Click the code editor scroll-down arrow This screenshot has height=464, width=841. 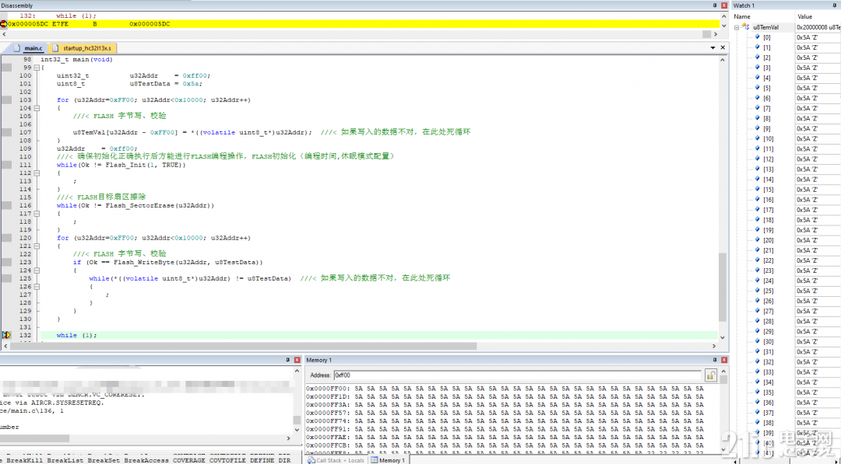coord(722,337)
